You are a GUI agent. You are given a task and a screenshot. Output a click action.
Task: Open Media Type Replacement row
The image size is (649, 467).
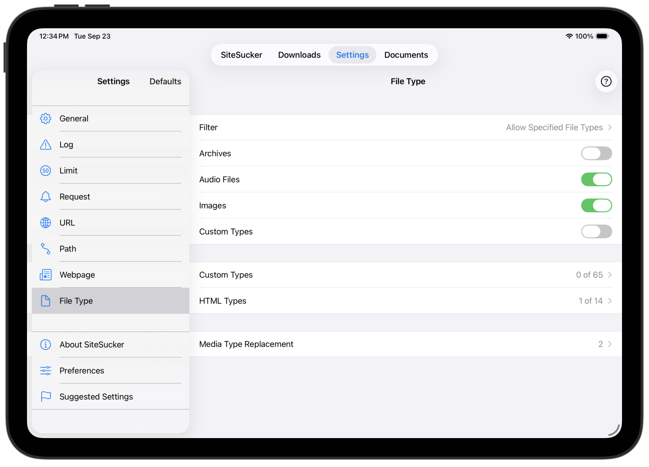coord(405,344)
